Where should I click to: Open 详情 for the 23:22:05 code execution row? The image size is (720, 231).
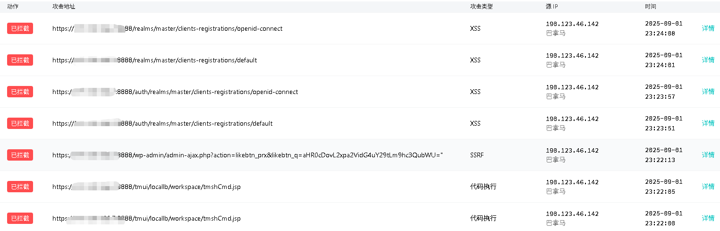coord(708,187)
